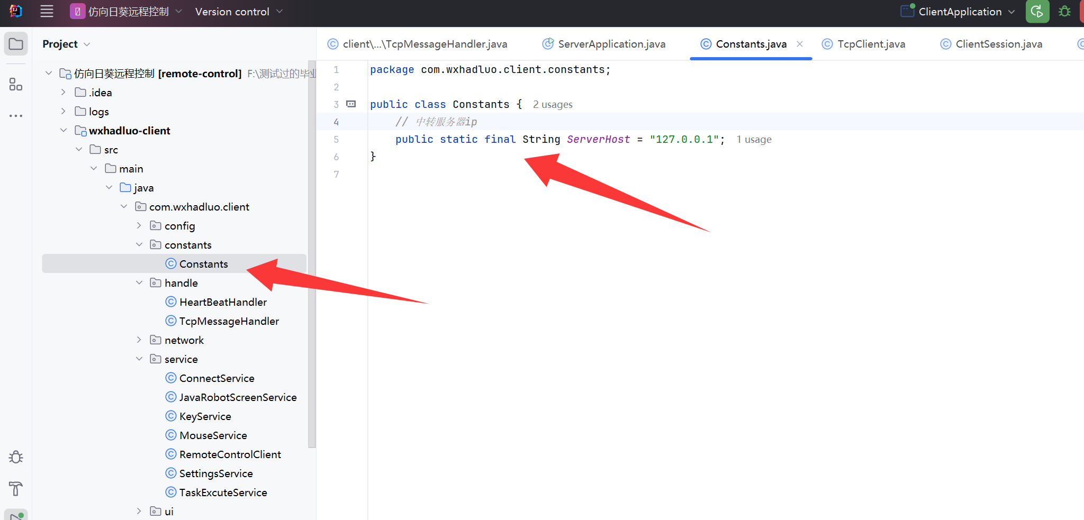Image resolution: width=1084 pixels, height=520 pixels.
Task: Collapse the constants package folder
Action: pyautogui.click(x=139, y=244)
